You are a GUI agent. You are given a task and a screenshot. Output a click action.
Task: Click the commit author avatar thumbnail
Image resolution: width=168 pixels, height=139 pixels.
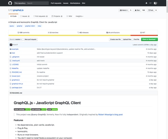[x=11, y=45]
